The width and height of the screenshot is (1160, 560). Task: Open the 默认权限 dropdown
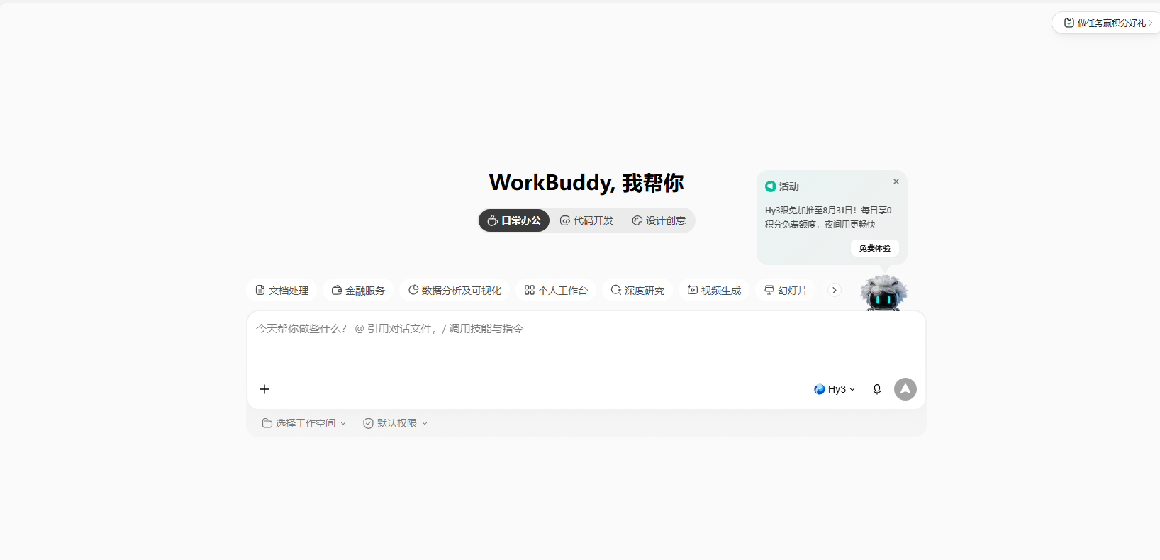[396, 423]
